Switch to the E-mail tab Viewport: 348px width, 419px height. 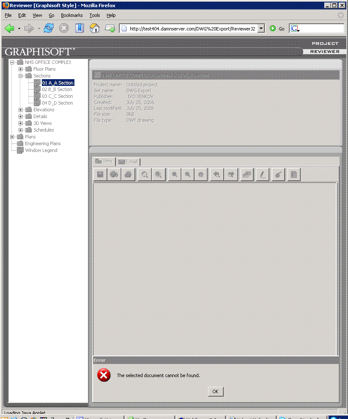[128, 162]
